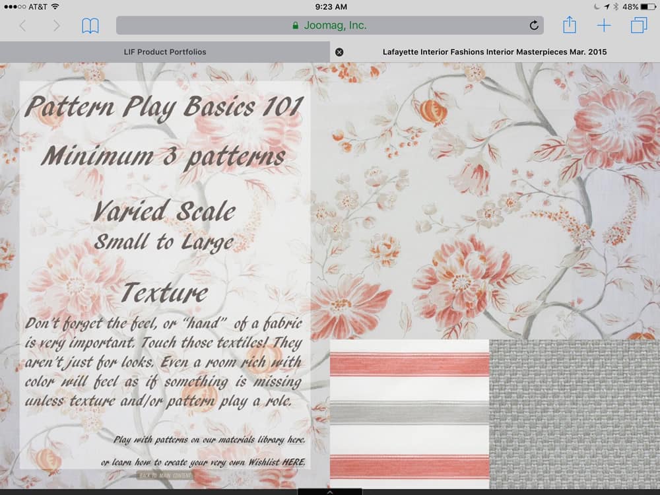The width and height of the screenshot is (660, 495).
Task: Follow the Wishlist HERE link
Action: click(294, 462)
